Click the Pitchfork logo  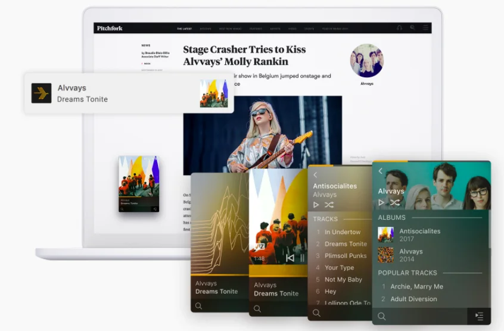click(x=110, y=28)
